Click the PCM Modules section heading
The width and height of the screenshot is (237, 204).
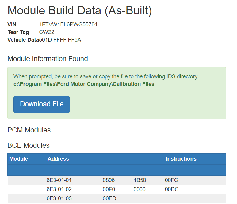29,130
